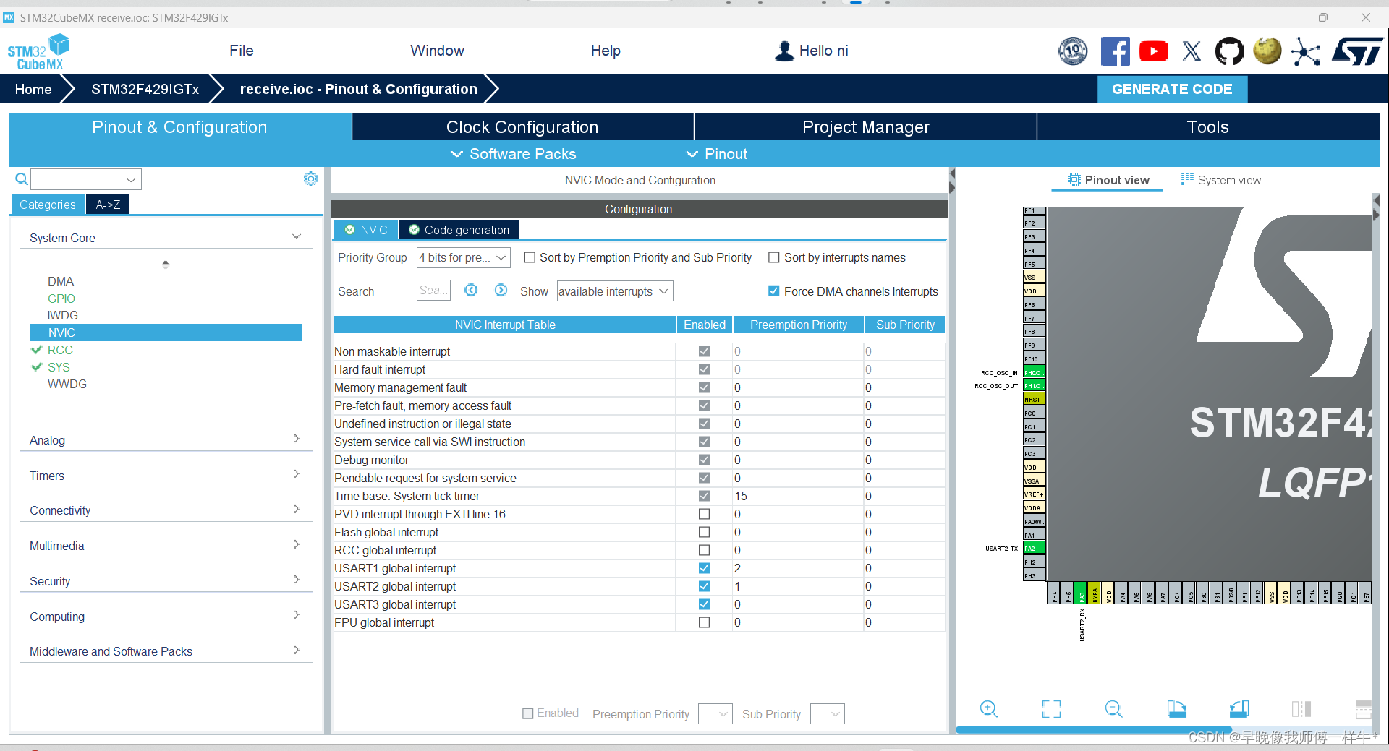1389x751 pixels.
Task: Toggle the split view icon below chip
Action: [x=1301, y=709]
